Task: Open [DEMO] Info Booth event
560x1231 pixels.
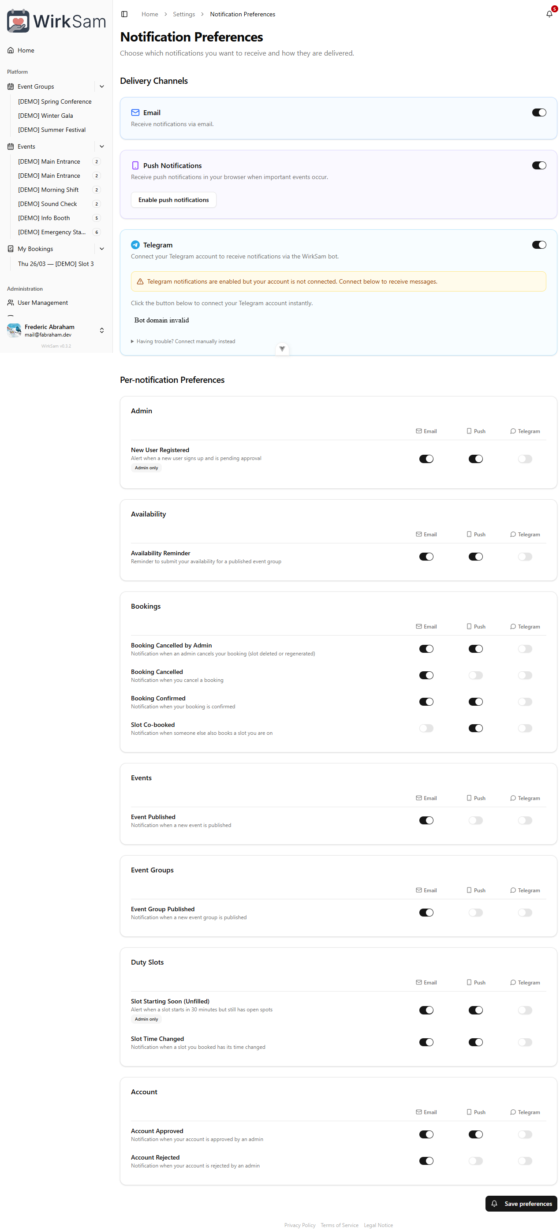Action: point(44,218)
